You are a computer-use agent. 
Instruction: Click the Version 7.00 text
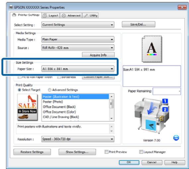click(152, 140)
